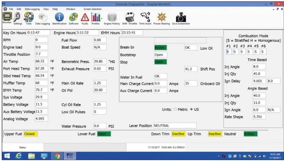Click the Lower Fuel Open green indicator
Screen dimensions: 284x161
tap(104, 134)
